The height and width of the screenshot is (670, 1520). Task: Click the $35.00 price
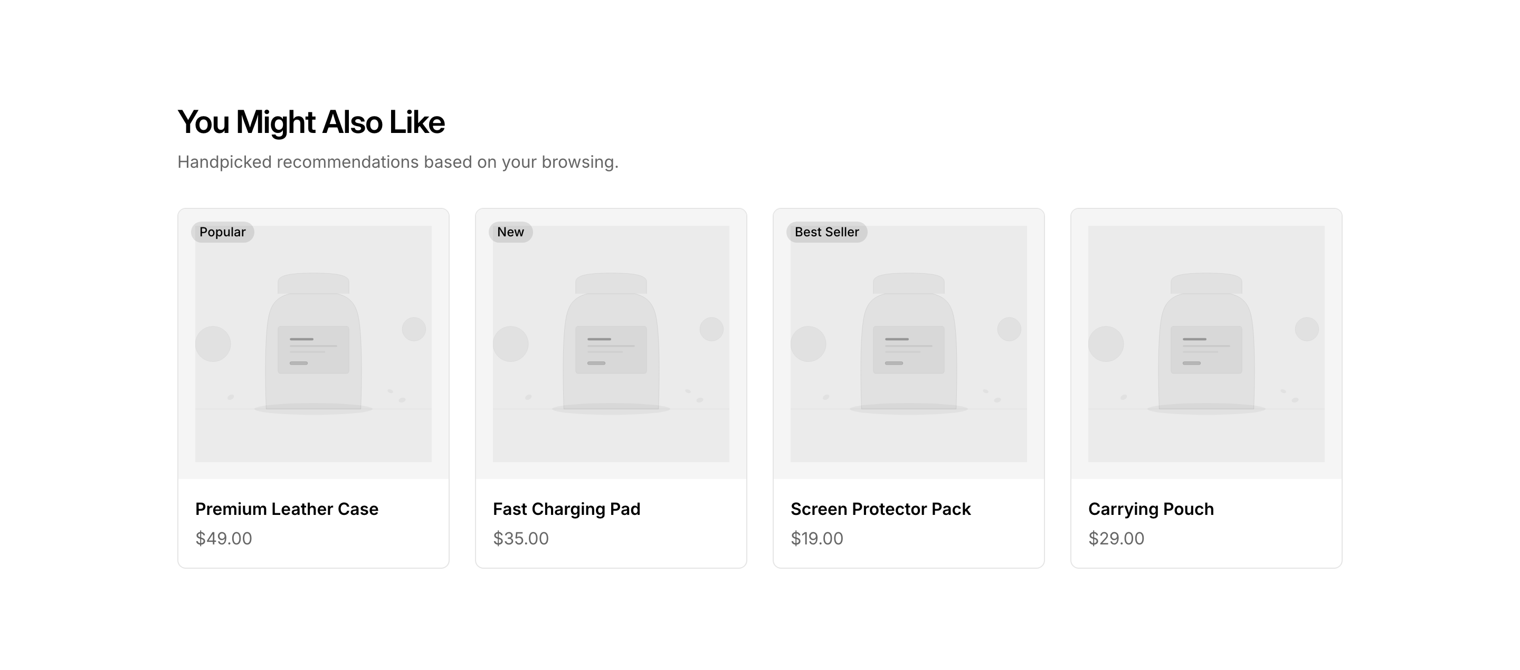pyautogui.click(x=521, y=538)
